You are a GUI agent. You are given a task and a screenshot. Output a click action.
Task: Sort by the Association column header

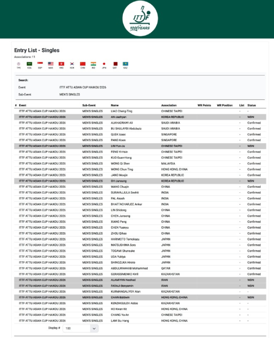169,105
